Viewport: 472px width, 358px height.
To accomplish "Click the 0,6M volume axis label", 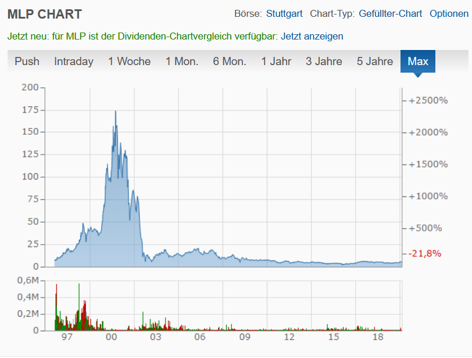I will pyautogui.click(x=28, y=281).
